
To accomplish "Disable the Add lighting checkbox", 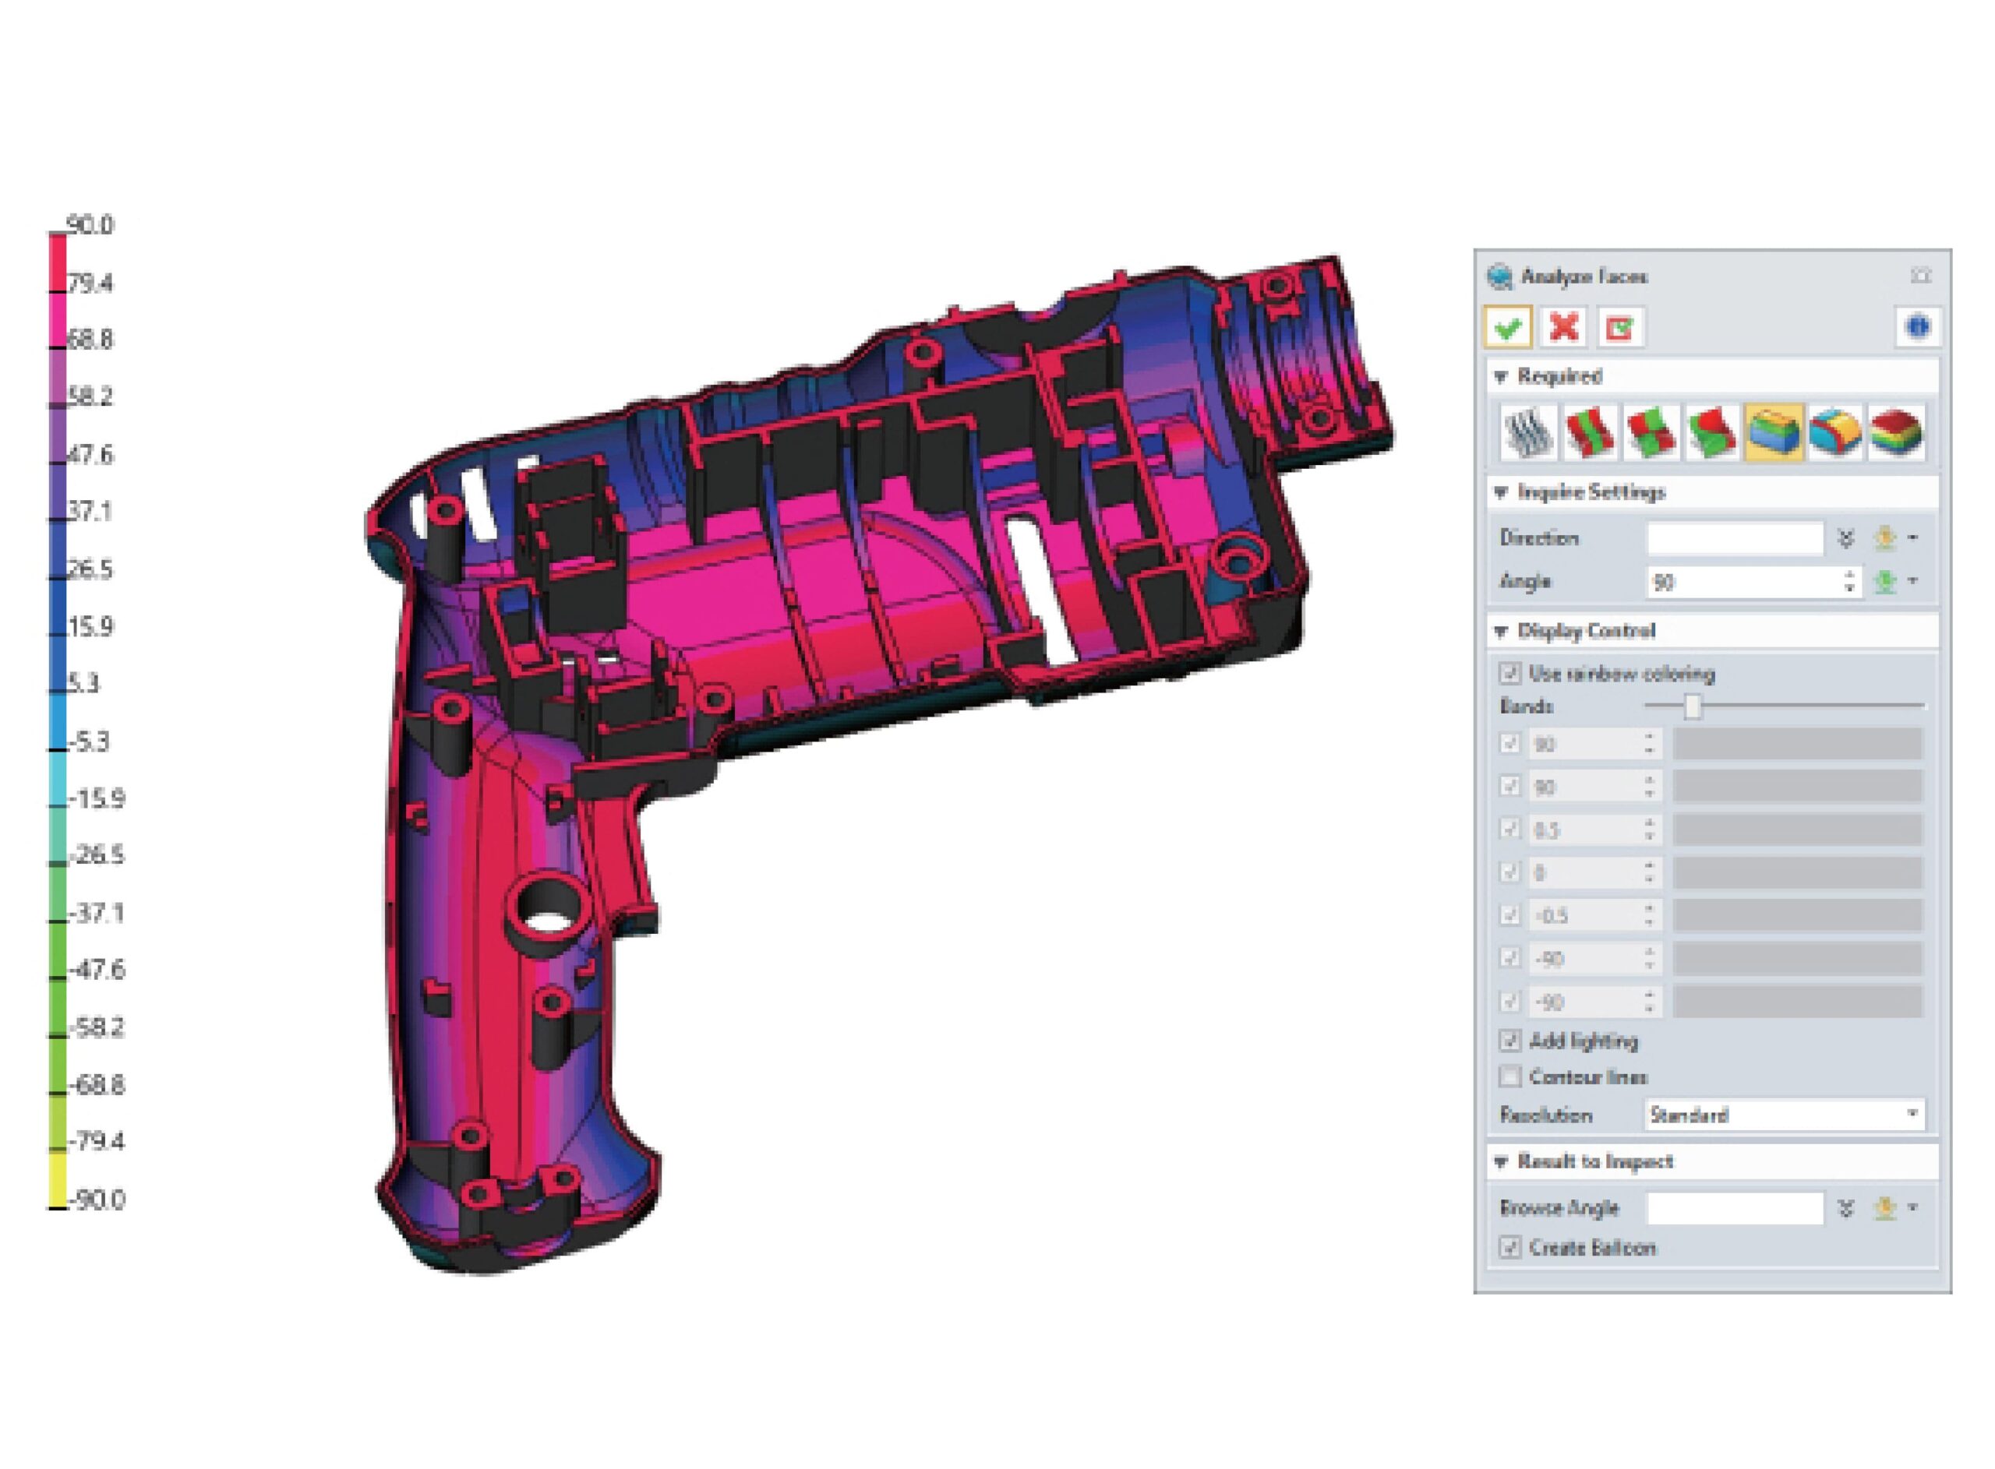I will [x=1509, y=1040].
